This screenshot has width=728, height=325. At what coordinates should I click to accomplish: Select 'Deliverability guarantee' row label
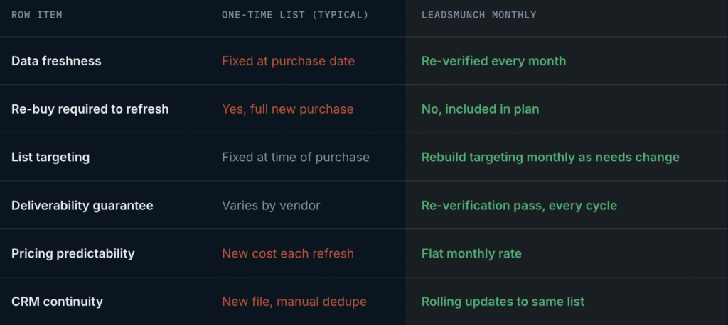[82, 205]
